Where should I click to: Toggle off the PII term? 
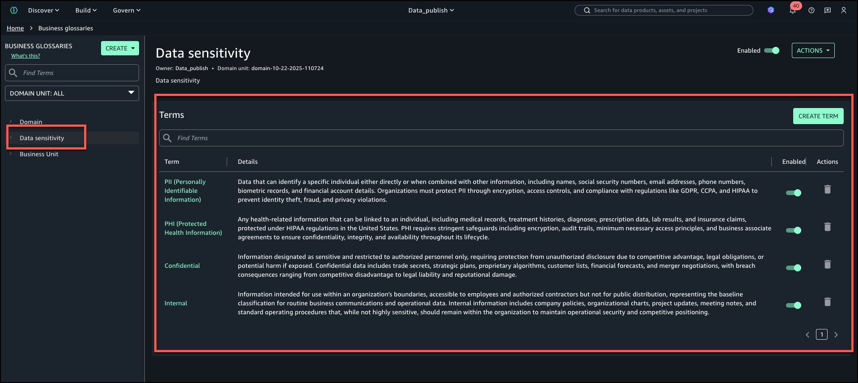point(794,193)
